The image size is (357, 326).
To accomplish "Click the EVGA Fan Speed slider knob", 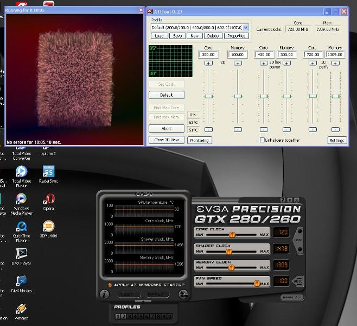I will (257, 284).
